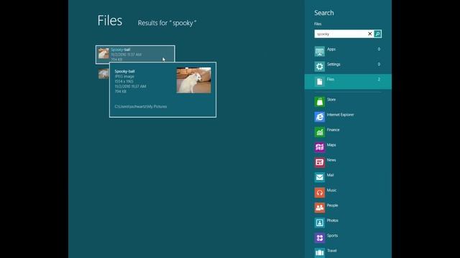
Task: Open the second file result thumbnail
Action: (103, 74)
